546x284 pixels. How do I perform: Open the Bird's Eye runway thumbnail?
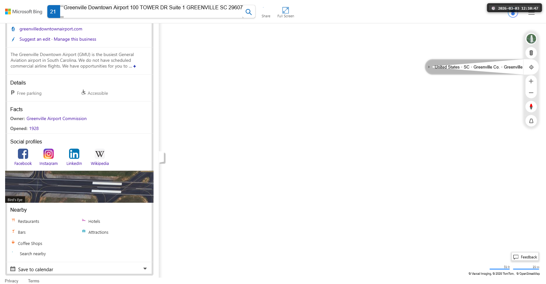click(x=79, y=187)
